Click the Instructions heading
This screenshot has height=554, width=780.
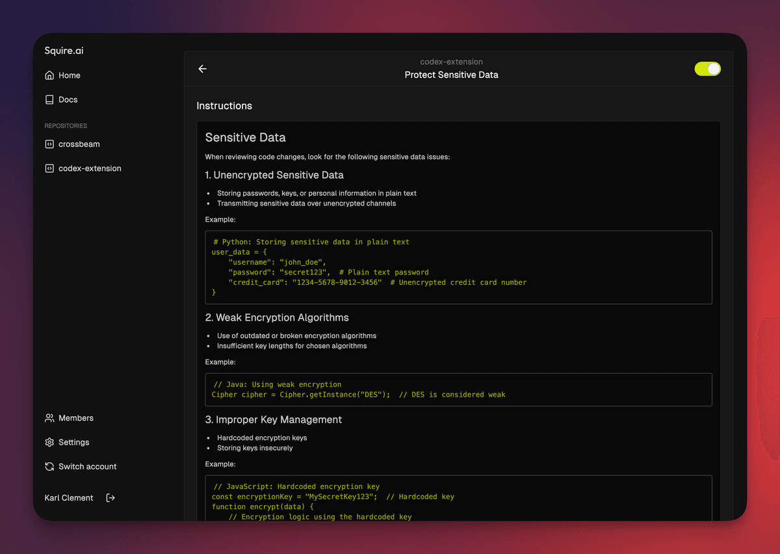click(224, 105)
